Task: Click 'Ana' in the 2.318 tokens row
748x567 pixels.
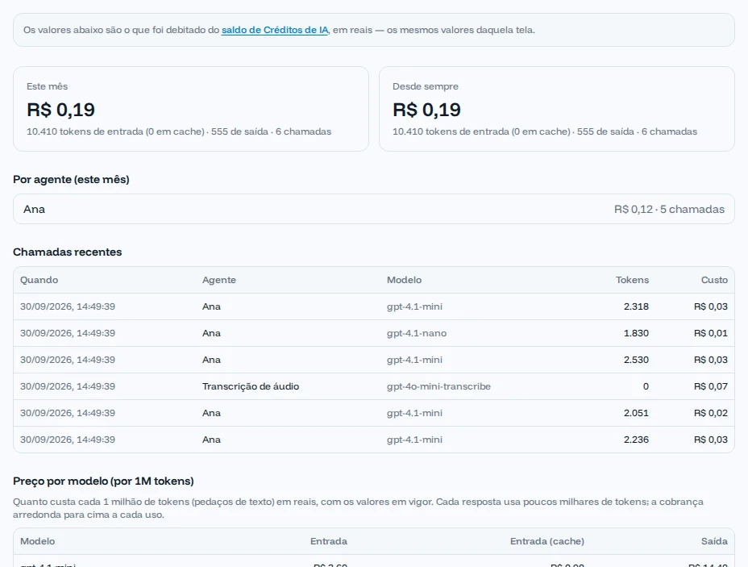Action: [211, 306]
